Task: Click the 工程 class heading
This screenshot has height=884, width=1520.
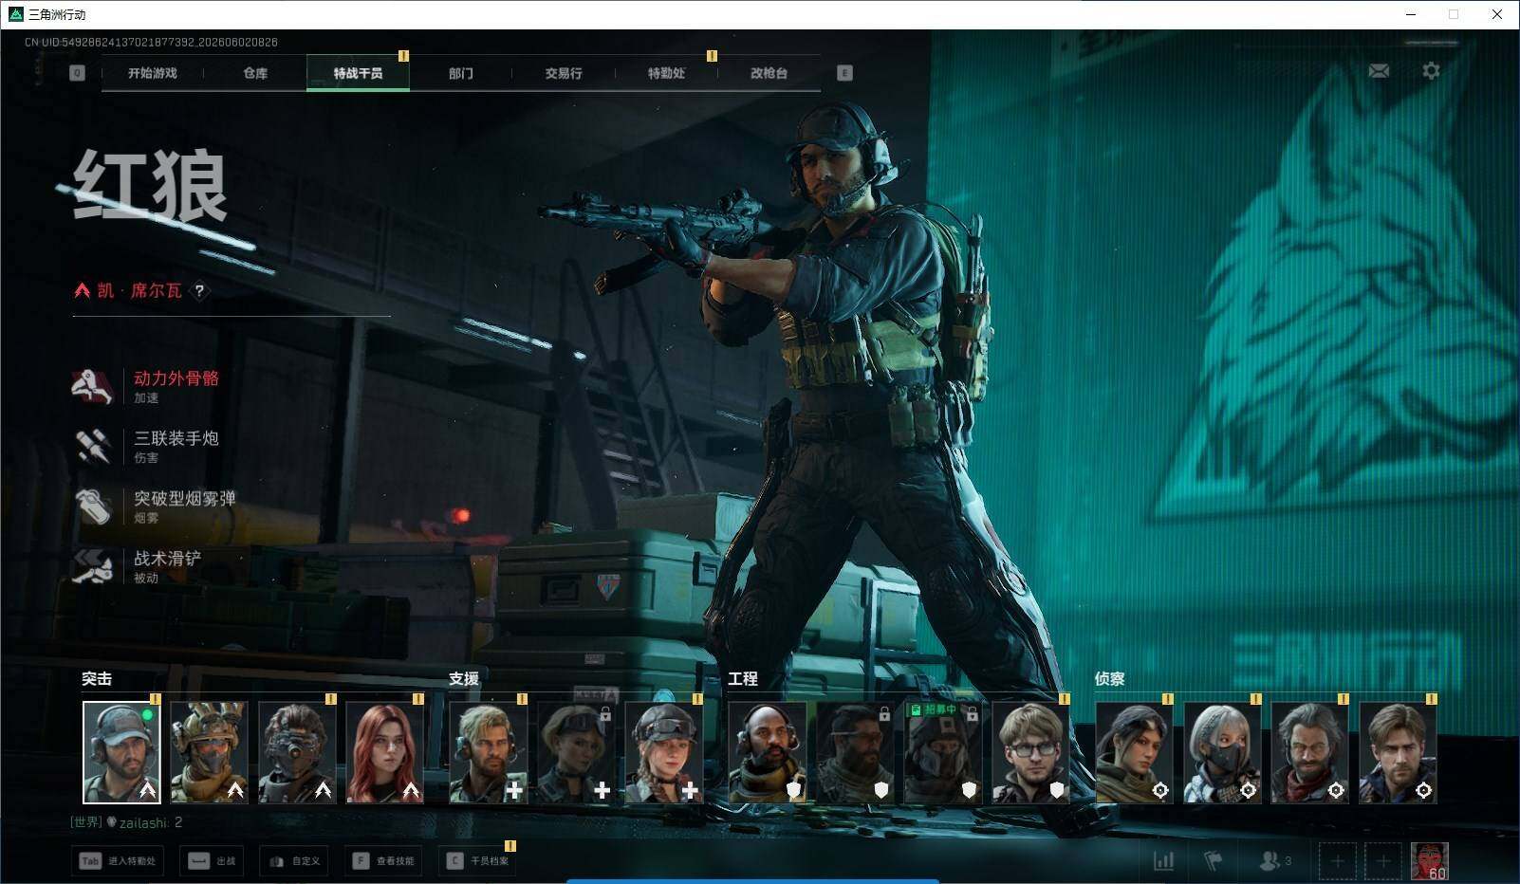Action: 743,679
